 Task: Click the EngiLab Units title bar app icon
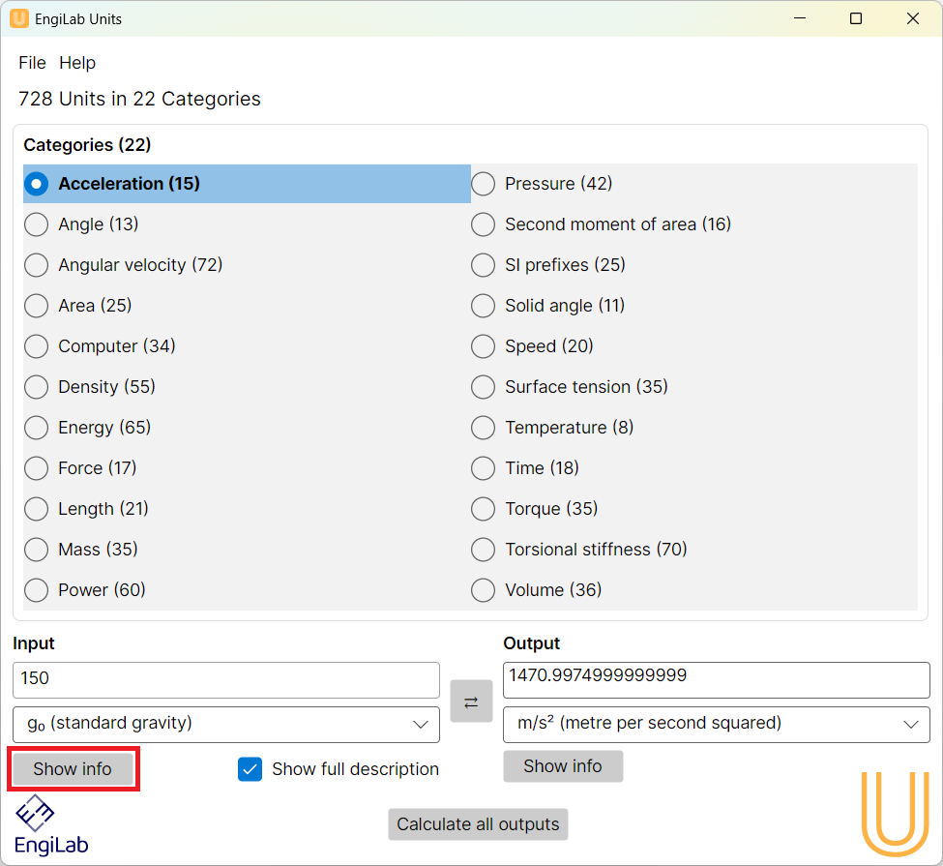tap(19, 18)
